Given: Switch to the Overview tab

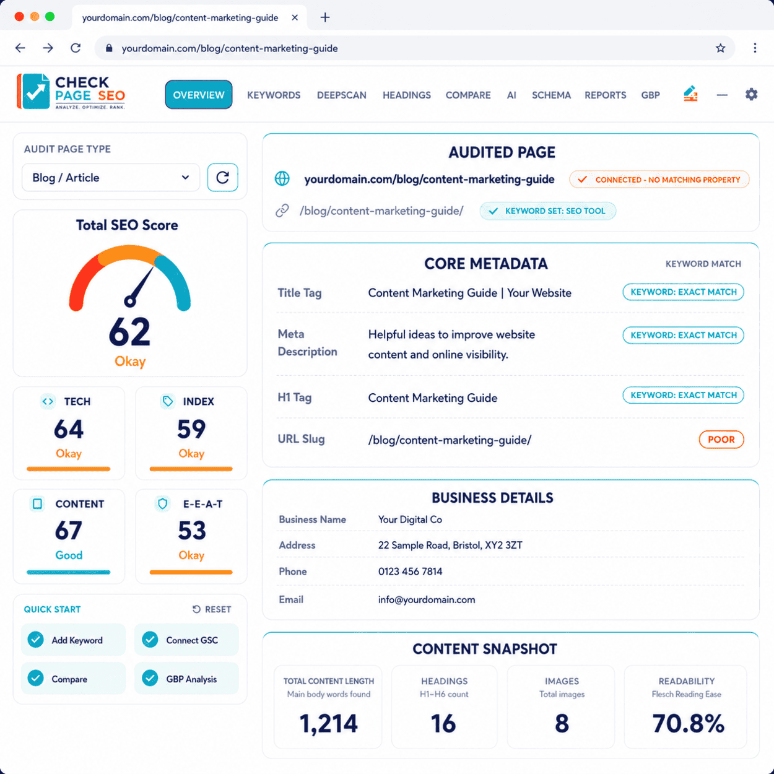Looking at the screenshot, I should tap(199, 95).
